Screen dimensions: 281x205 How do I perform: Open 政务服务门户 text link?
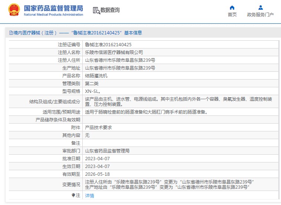260,14
